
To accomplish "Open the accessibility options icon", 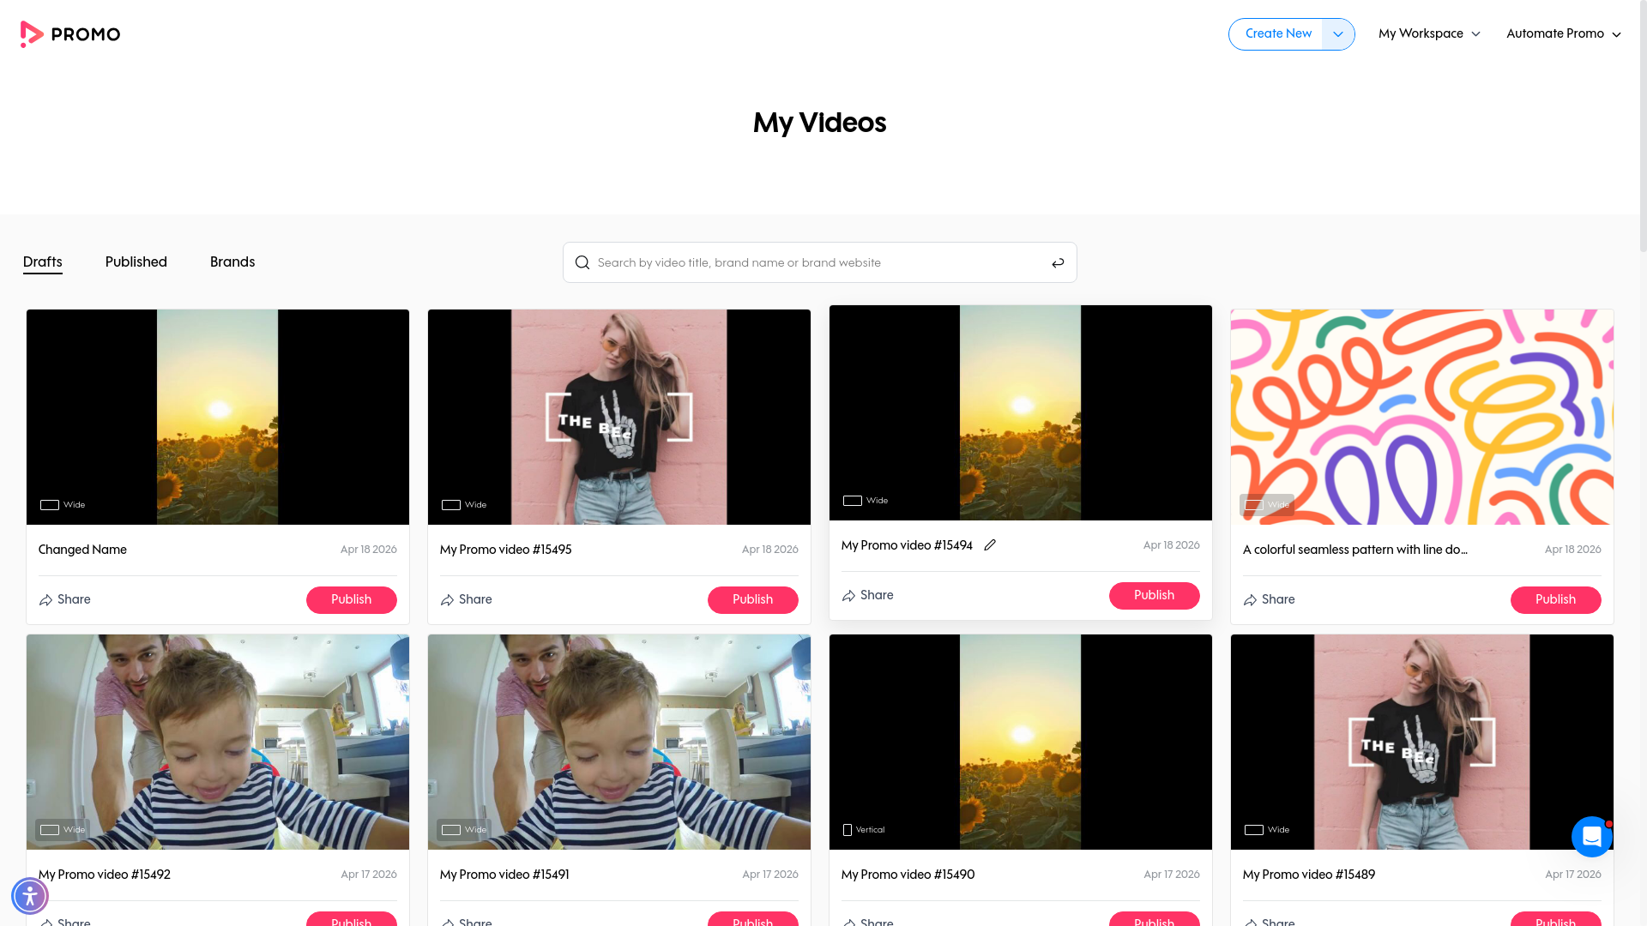I will pos(30,896).
